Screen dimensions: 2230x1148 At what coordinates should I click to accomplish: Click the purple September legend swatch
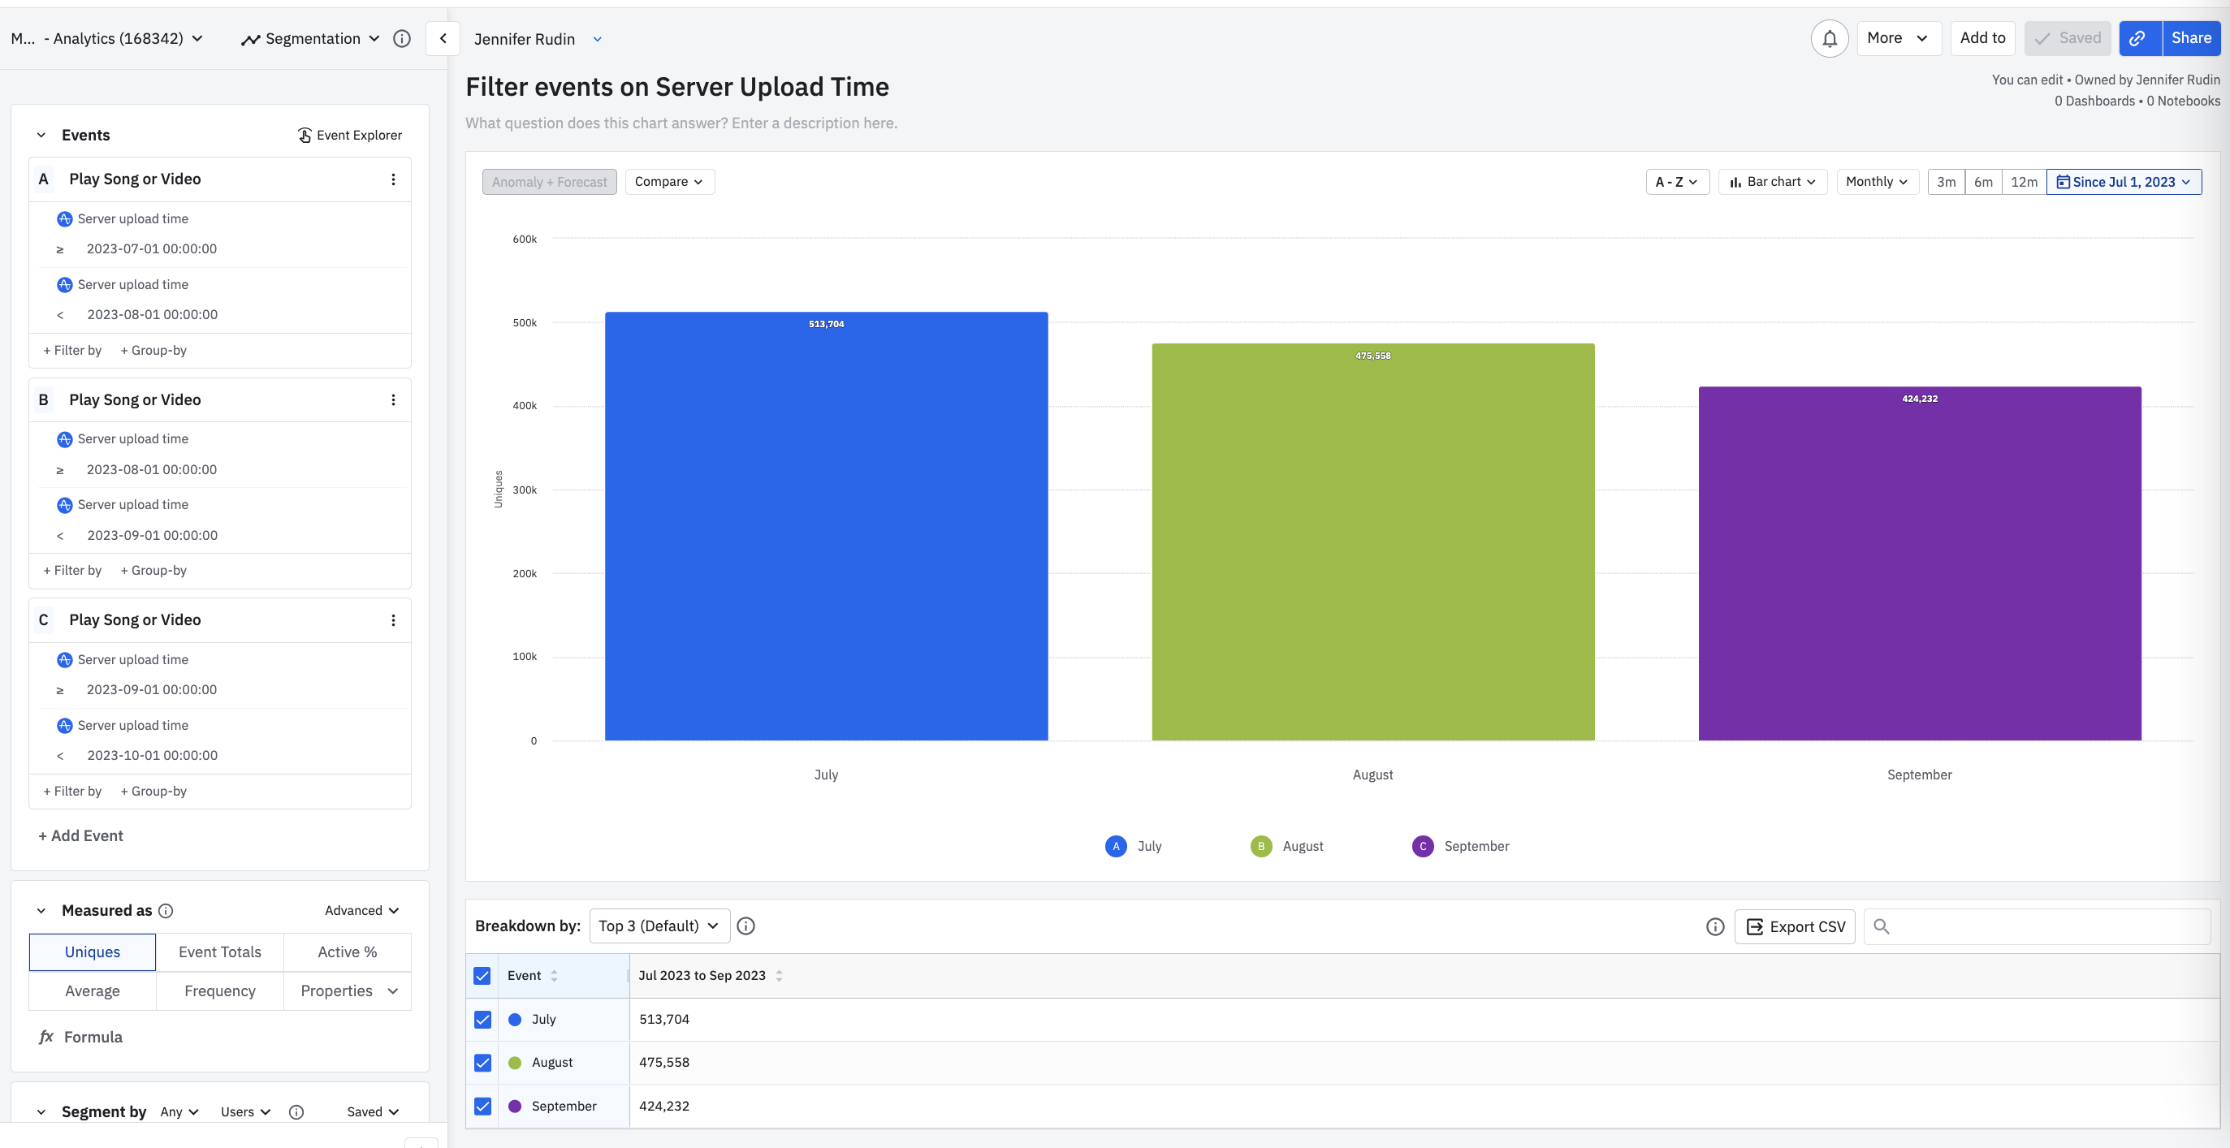pos(1422,847)
